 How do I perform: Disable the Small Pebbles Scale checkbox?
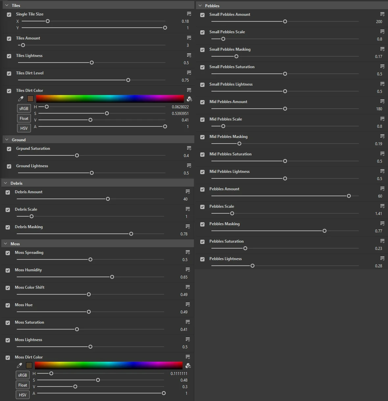tap(202, 32)
